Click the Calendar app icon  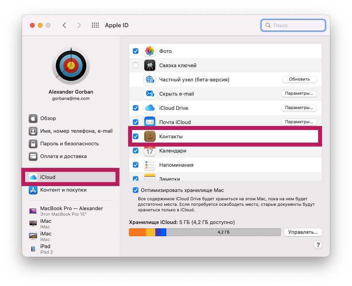click(150, 151)
